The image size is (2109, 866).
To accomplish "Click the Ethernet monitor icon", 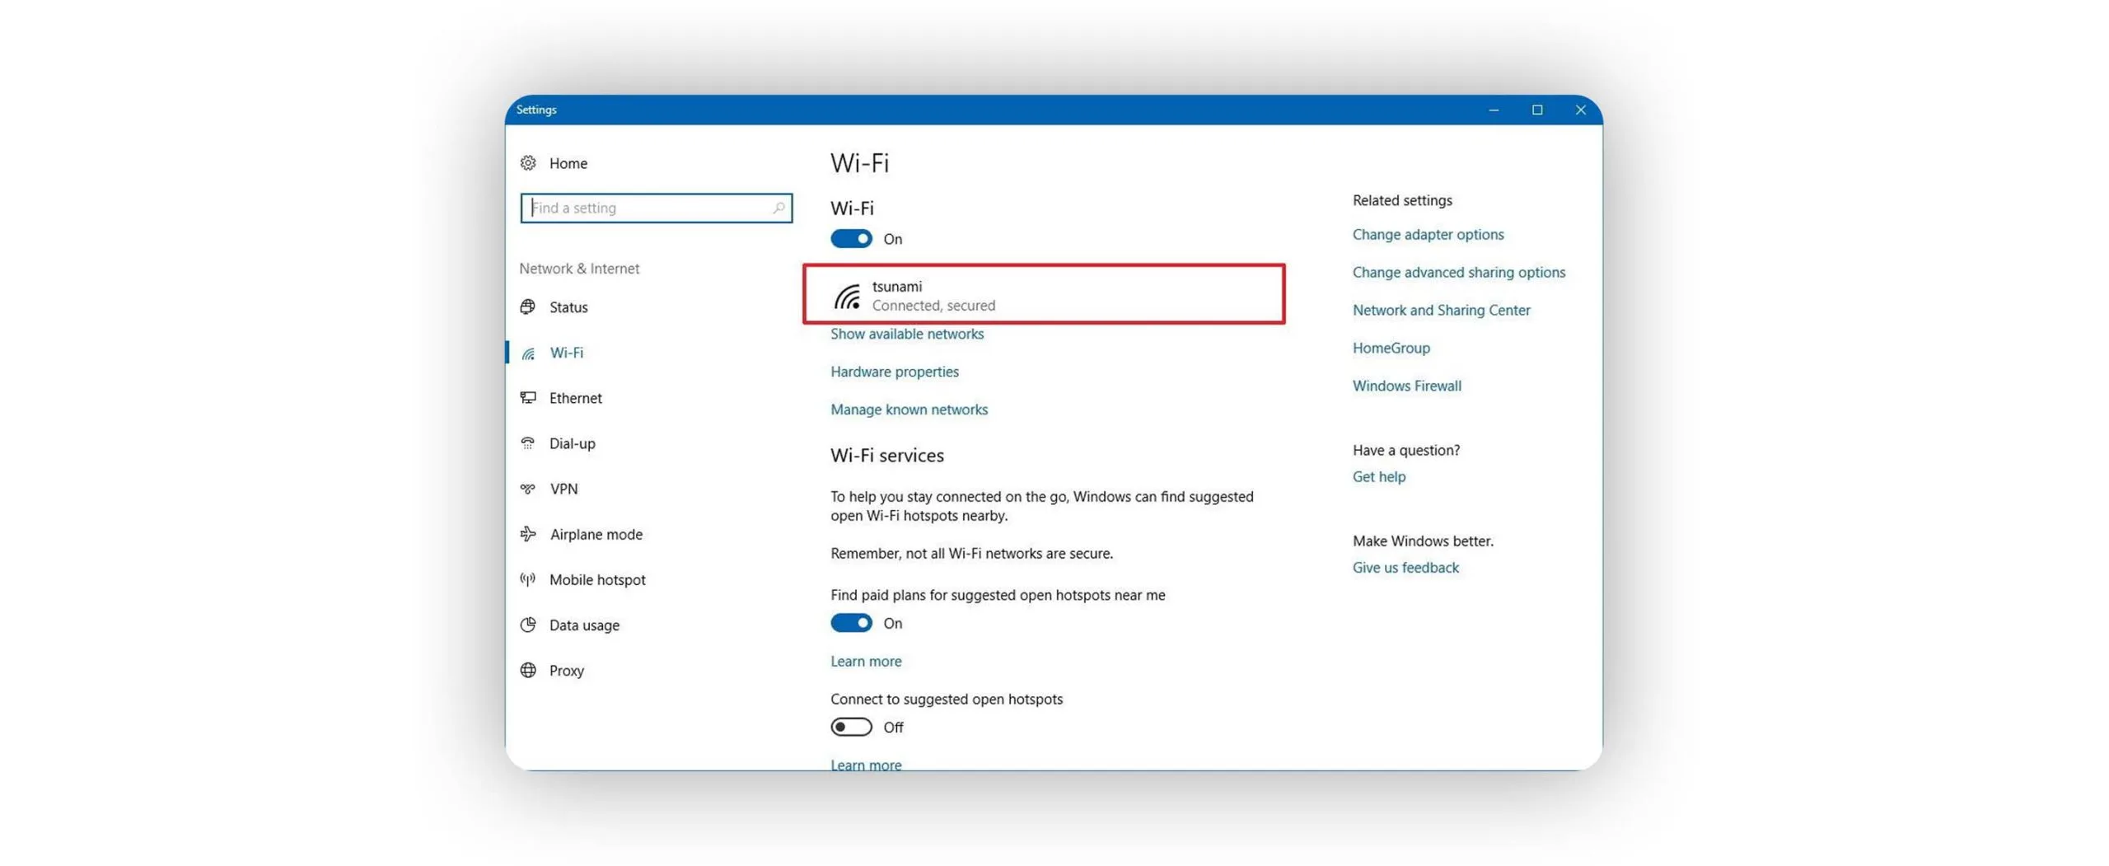I will (528, 398).
